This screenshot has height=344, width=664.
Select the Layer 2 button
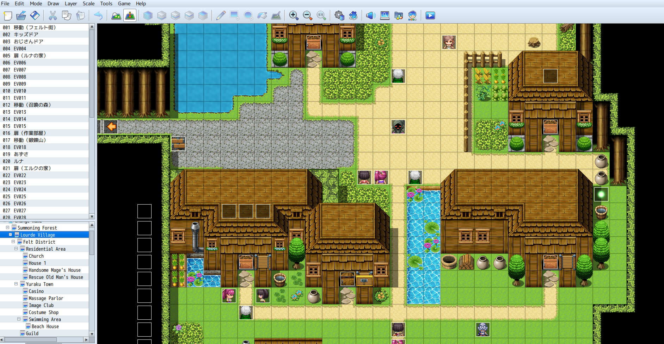(x=176, y=15)
